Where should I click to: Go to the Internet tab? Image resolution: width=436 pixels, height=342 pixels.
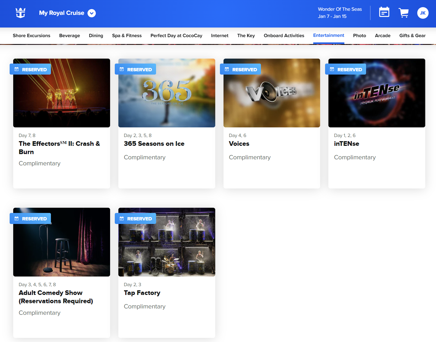(220, 35)
